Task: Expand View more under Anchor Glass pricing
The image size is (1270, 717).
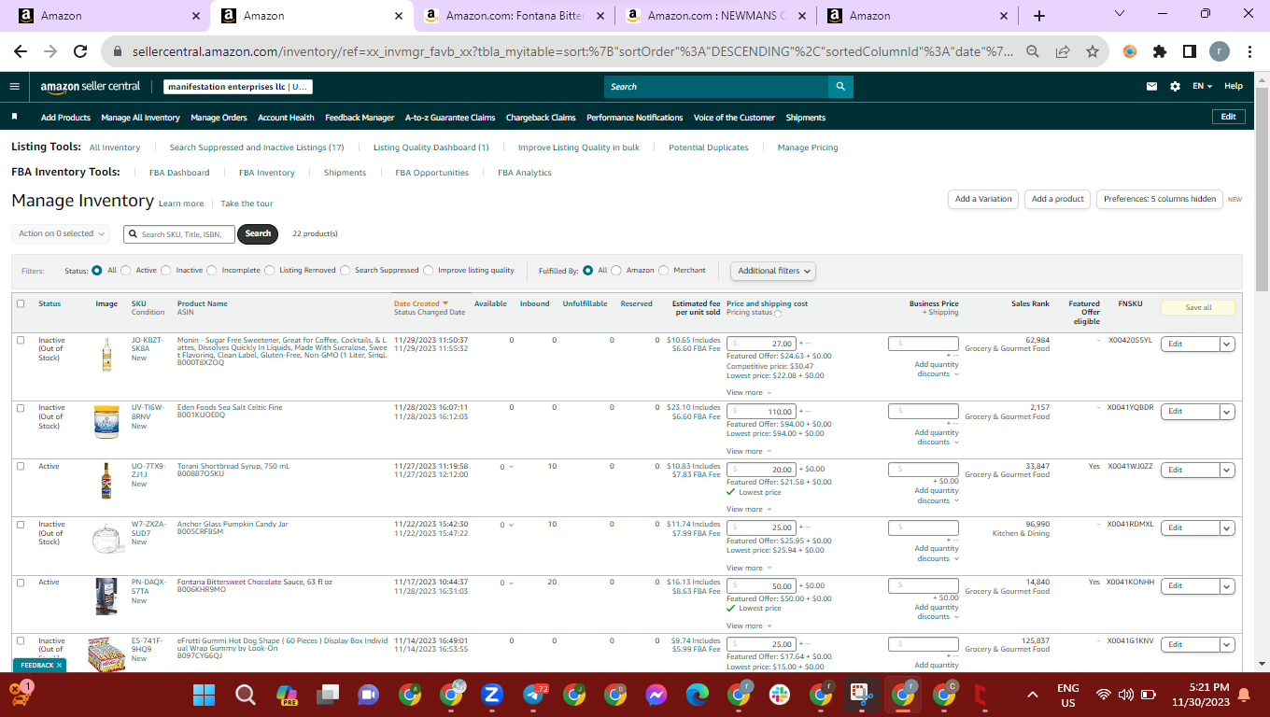Action: tap(748, 568)
